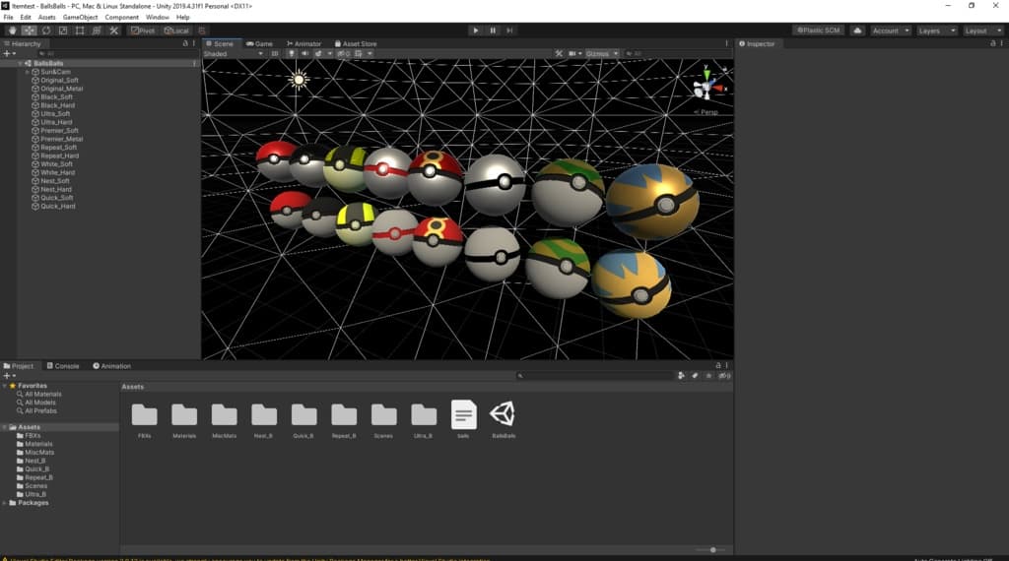Open the GameObject menu
1009x561 pixels.
click(80, 17)
